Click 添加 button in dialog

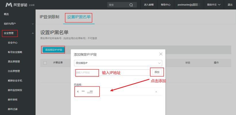[157, 72]
